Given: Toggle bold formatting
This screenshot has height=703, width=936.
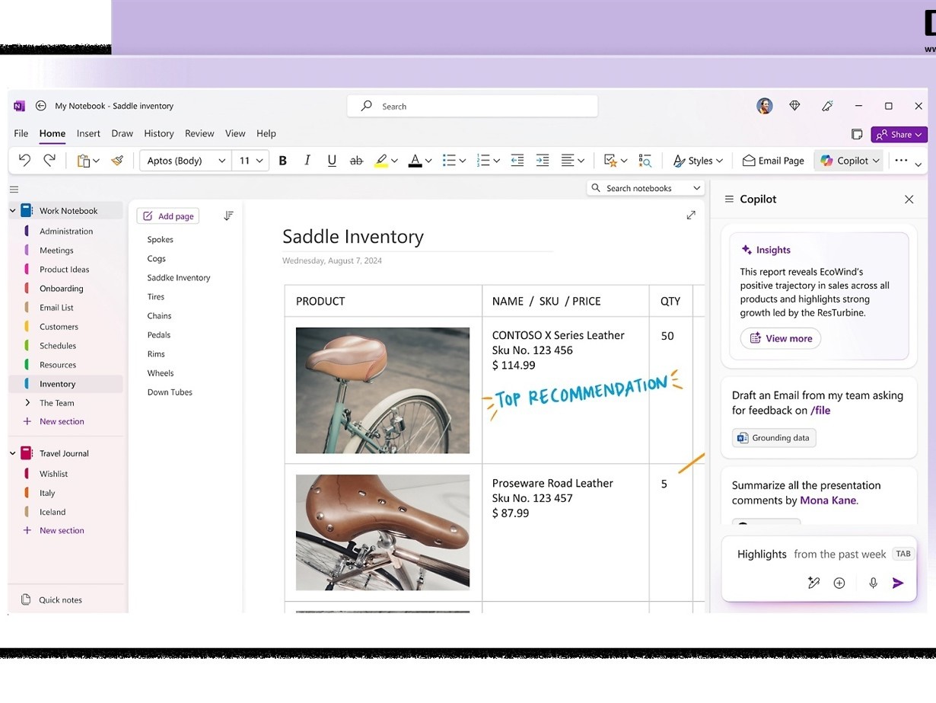Looking at the screenshot, I should pos(283,161).
